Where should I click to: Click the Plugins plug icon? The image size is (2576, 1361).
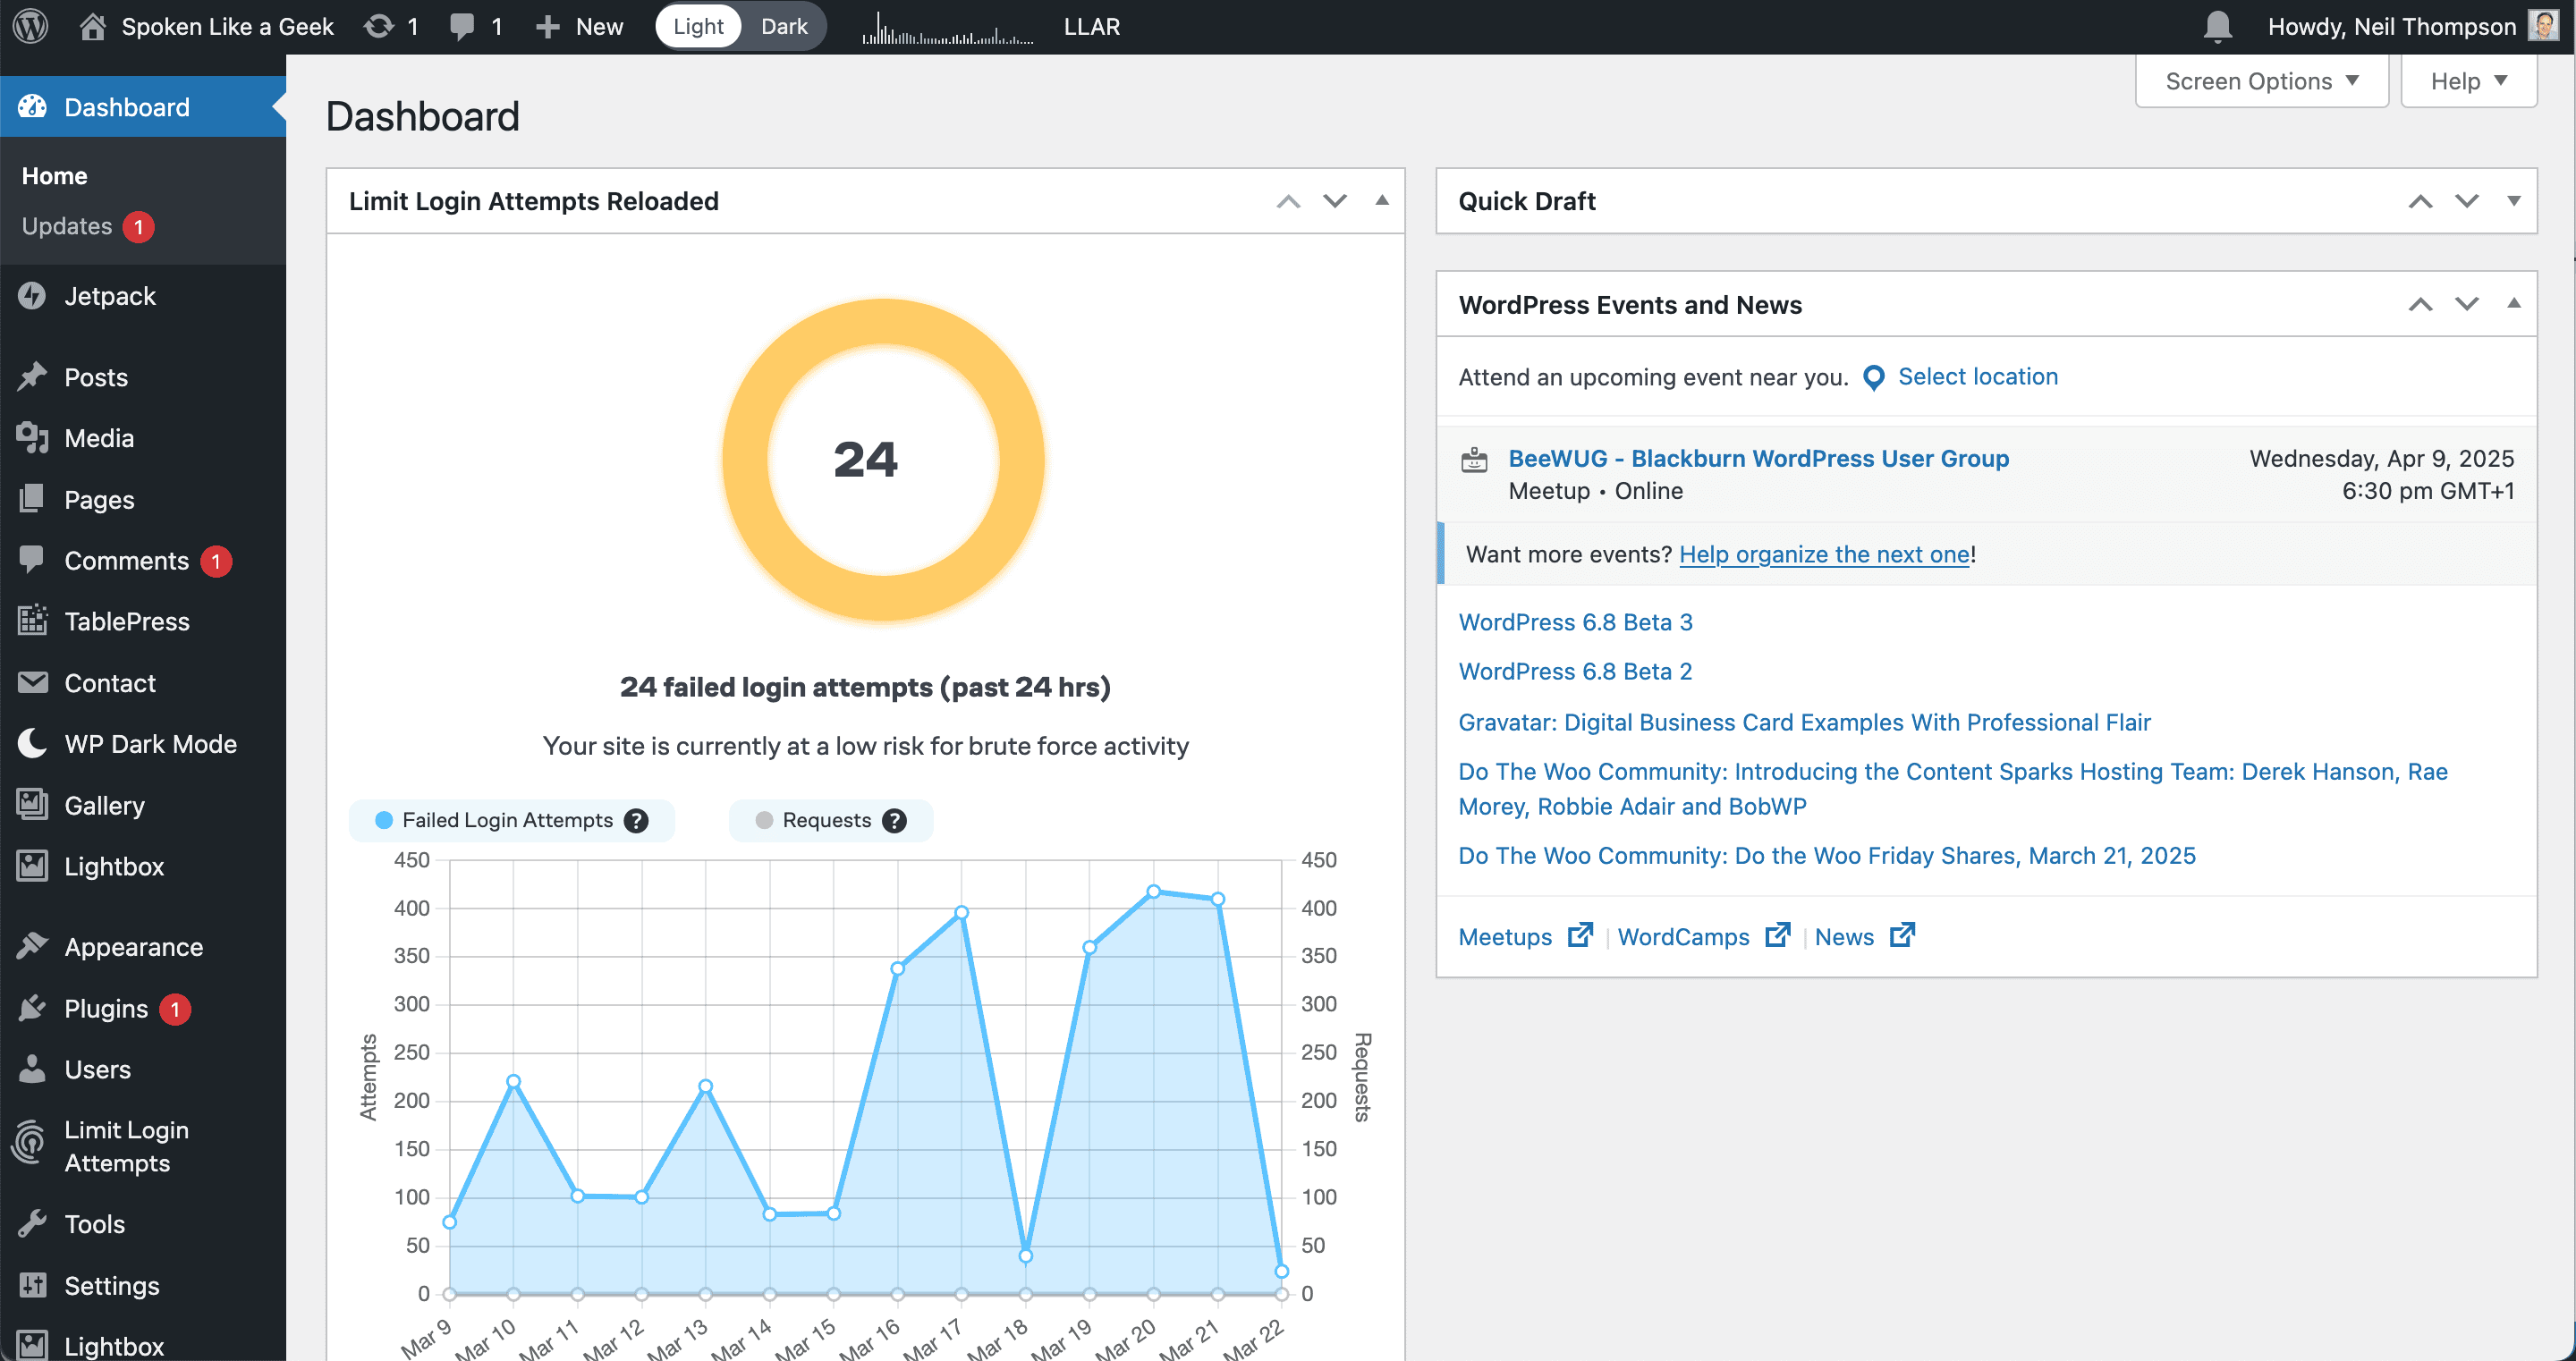point(32,1008)
